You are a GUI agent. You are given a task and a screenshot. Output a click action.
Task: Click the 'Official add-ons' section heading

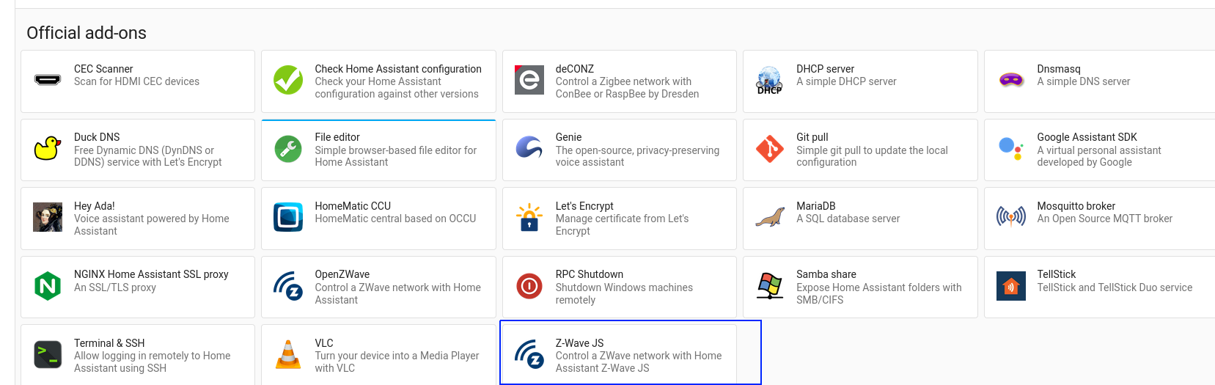pyautogui.click(x=87, y=33)
